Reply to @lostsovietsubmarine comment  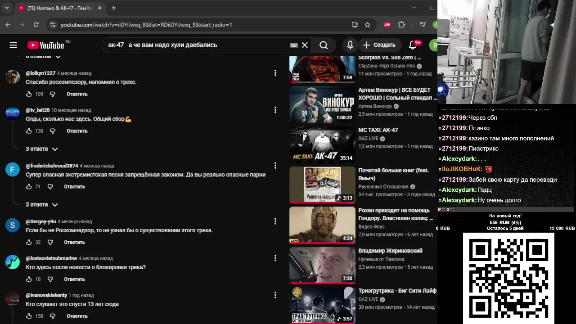(x=74, y=279)
